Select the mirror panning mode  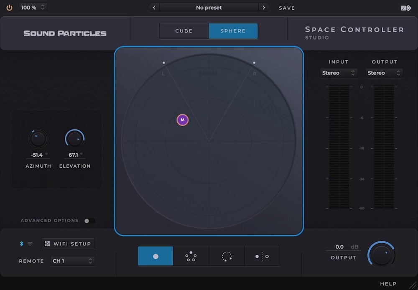[x=262, y=256]
